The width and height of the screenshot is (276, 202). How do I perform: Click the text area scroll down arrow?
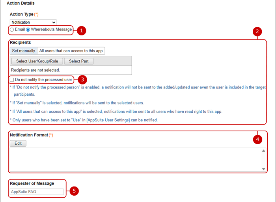pos(263,169)
